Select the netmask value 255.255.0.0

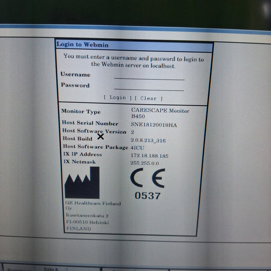click(144, 163)
